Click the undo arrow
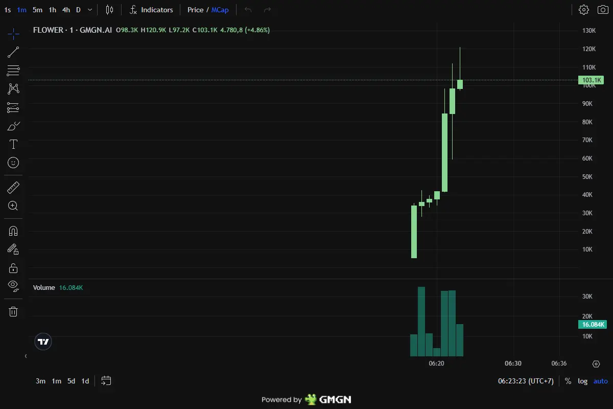This screenshot has width=613, height=409. [248, 10]
